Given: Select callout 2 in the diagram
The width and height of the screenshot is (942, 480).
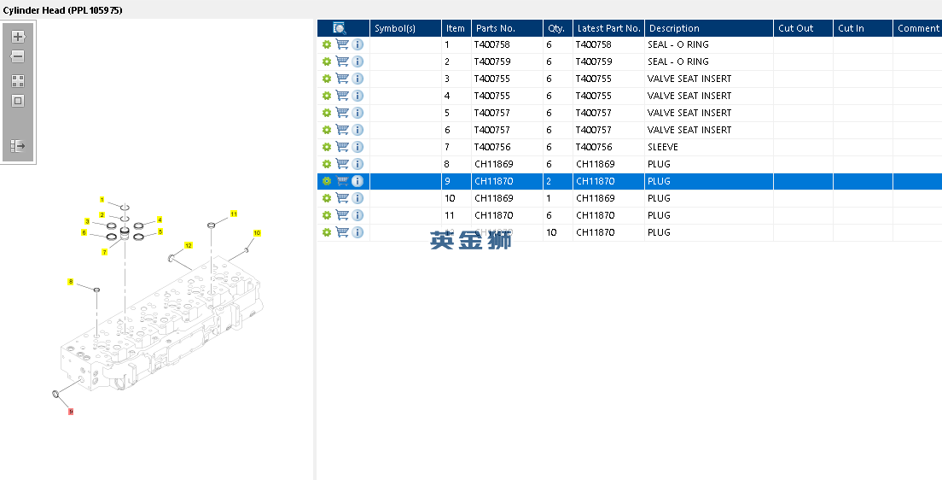Looking at the screenshot, I should (x=102, y=214).
